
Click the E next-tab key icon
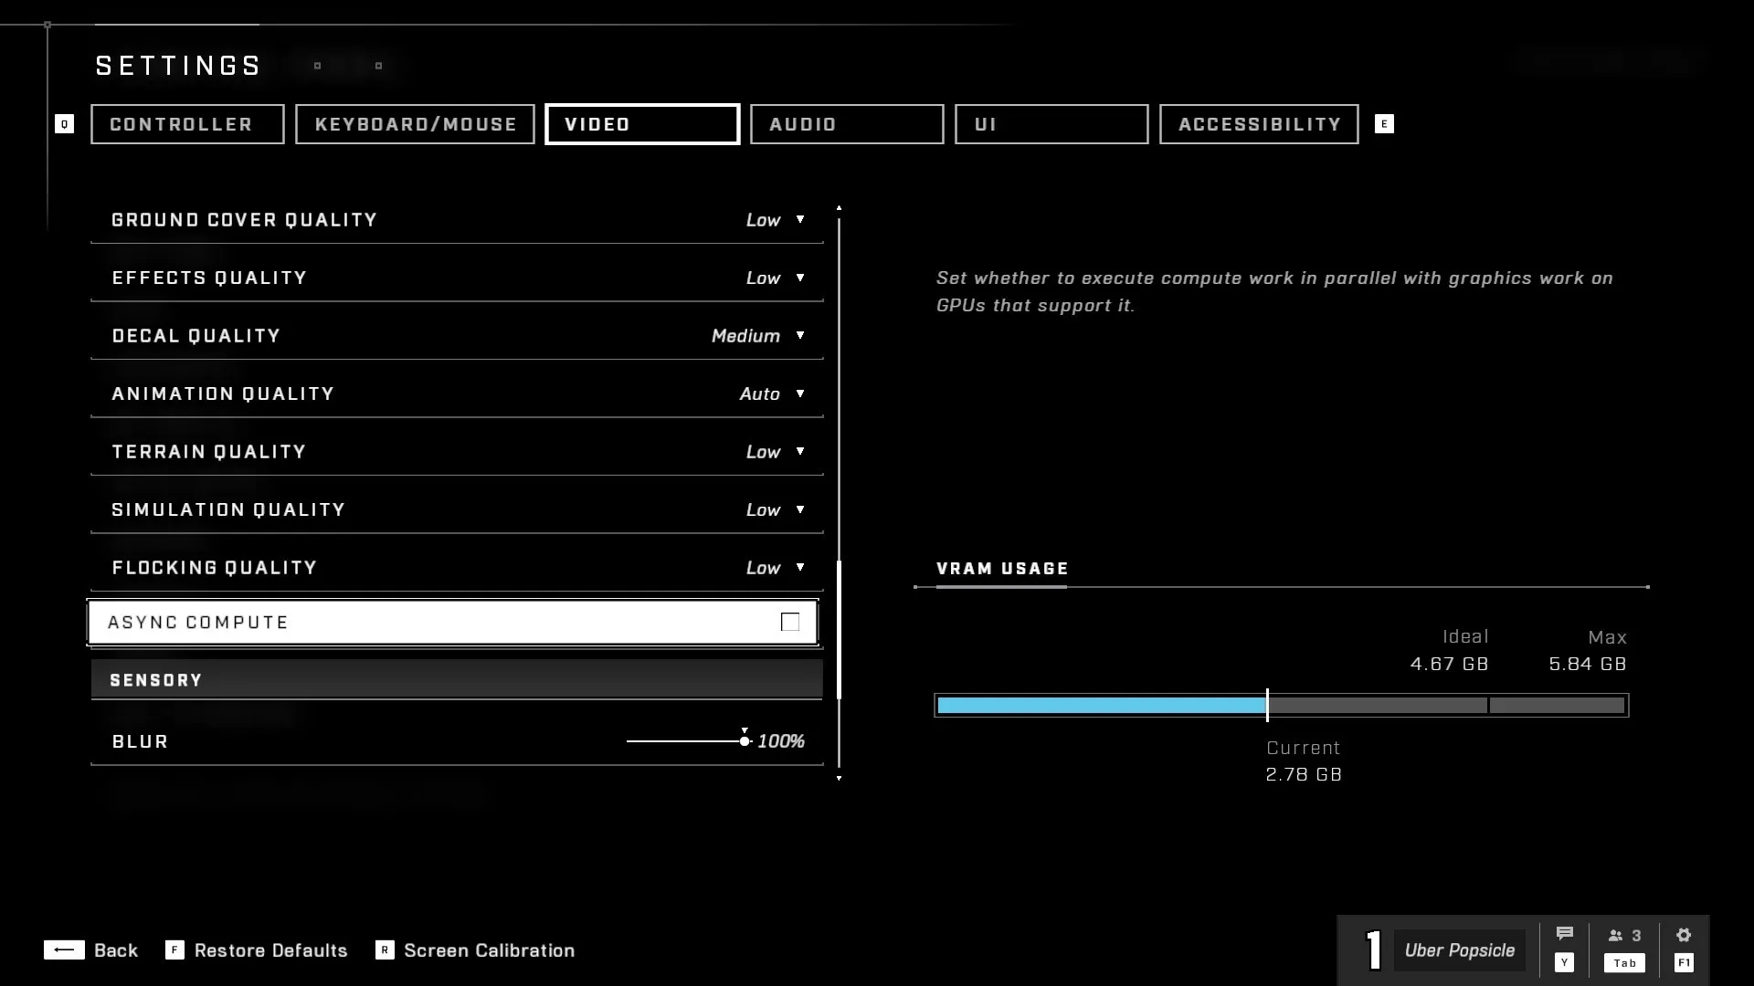[x=1384, y=124]
